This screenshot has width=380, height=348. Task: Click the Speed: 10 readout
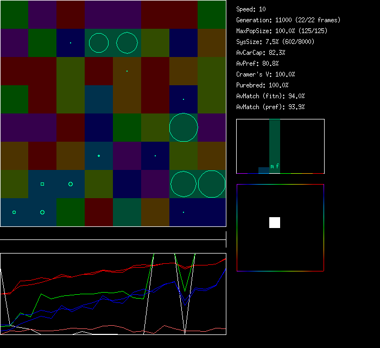click(x=251, y=9)
